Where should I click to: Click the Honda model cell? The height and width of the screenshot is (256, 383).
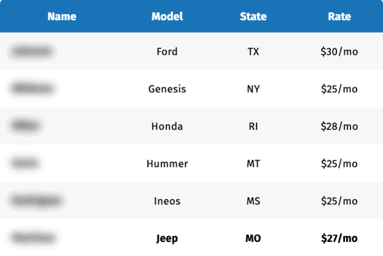[167, 126]
